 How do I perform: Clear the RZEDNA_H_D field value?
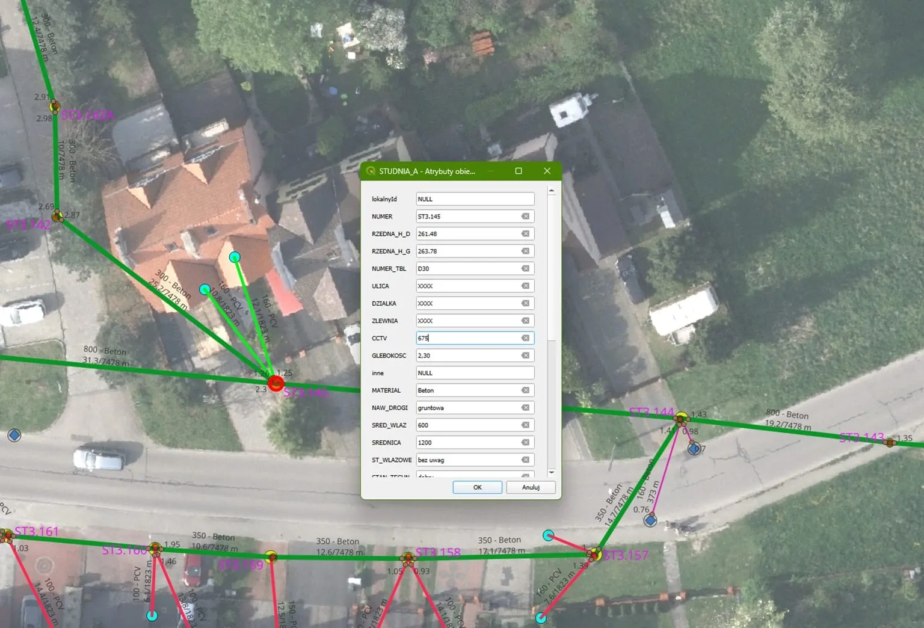(525, 234)
